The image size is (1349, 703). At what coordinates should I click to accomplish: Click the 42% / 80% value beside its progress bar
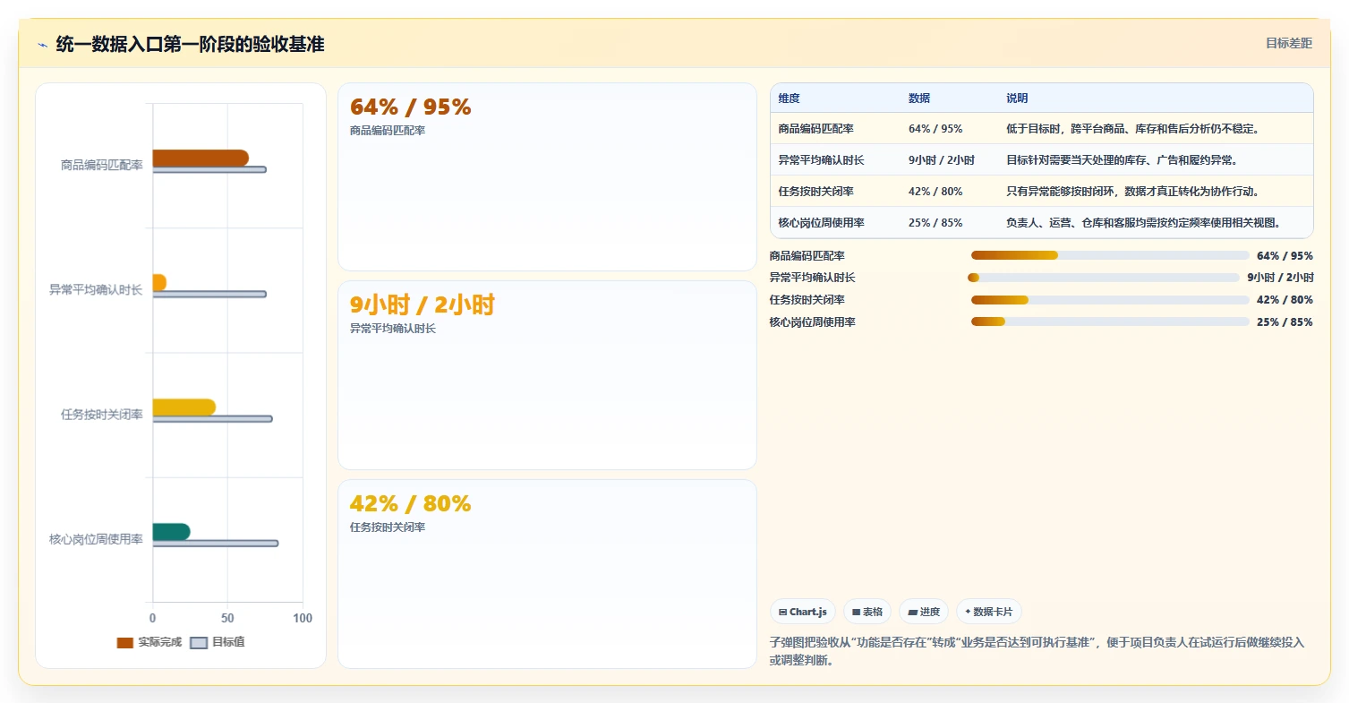click(1285, 300)
